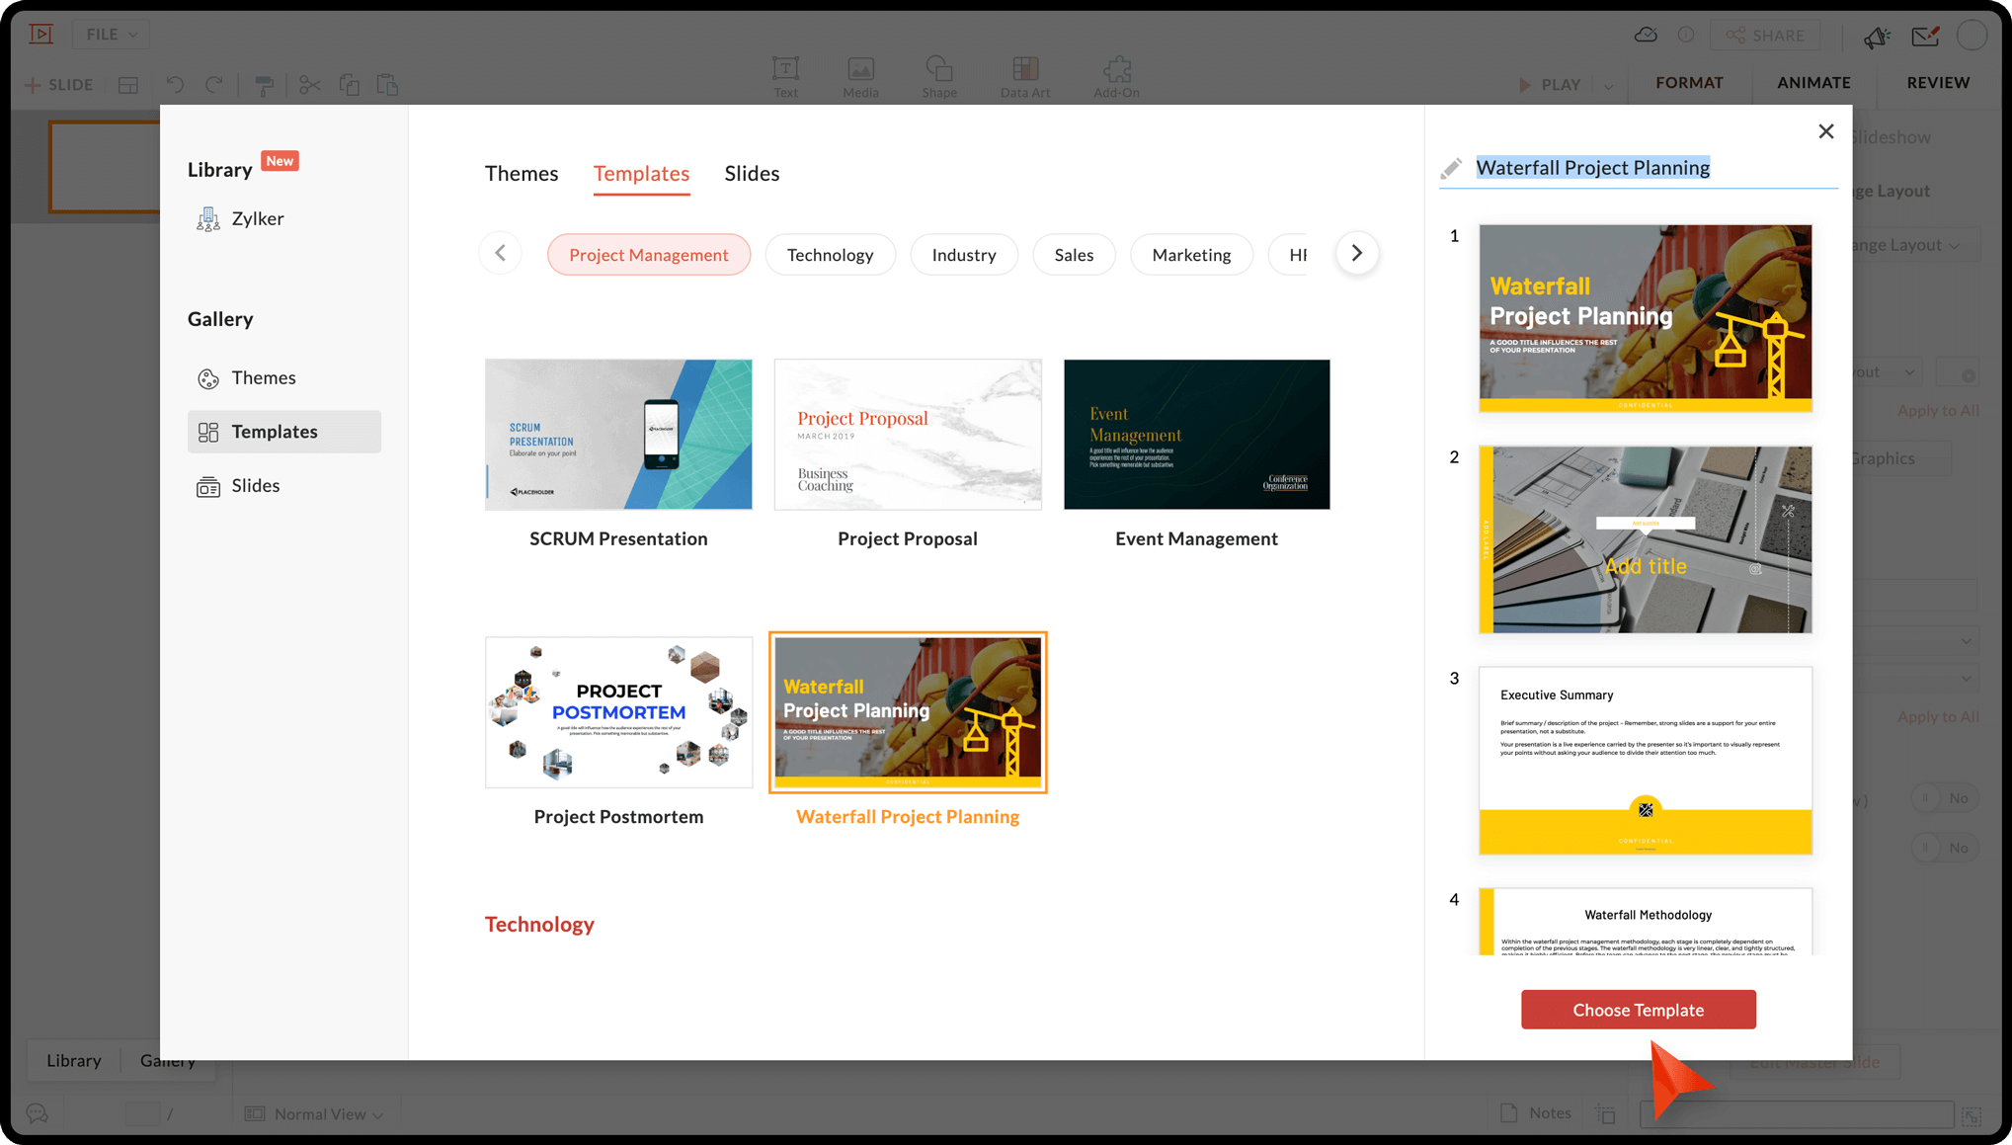Close the template gallery dialog
Screen dimensions: 2012x1145
1826,131
